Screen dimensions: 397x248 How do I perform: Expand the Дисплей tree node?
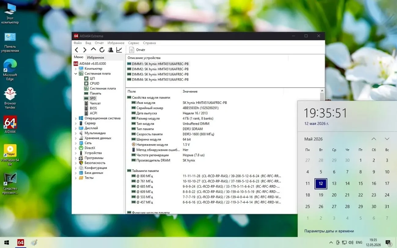point(76,128)
